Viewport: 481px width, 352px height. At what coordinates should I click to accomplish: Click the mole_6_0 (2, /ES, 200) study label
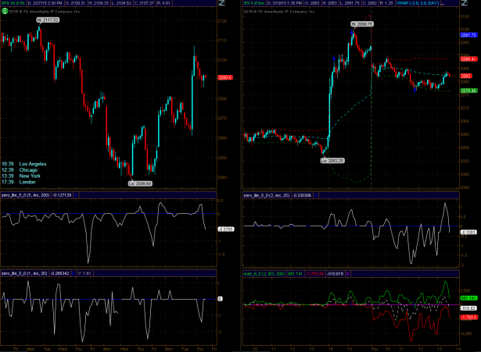click(x=264, y=274)
